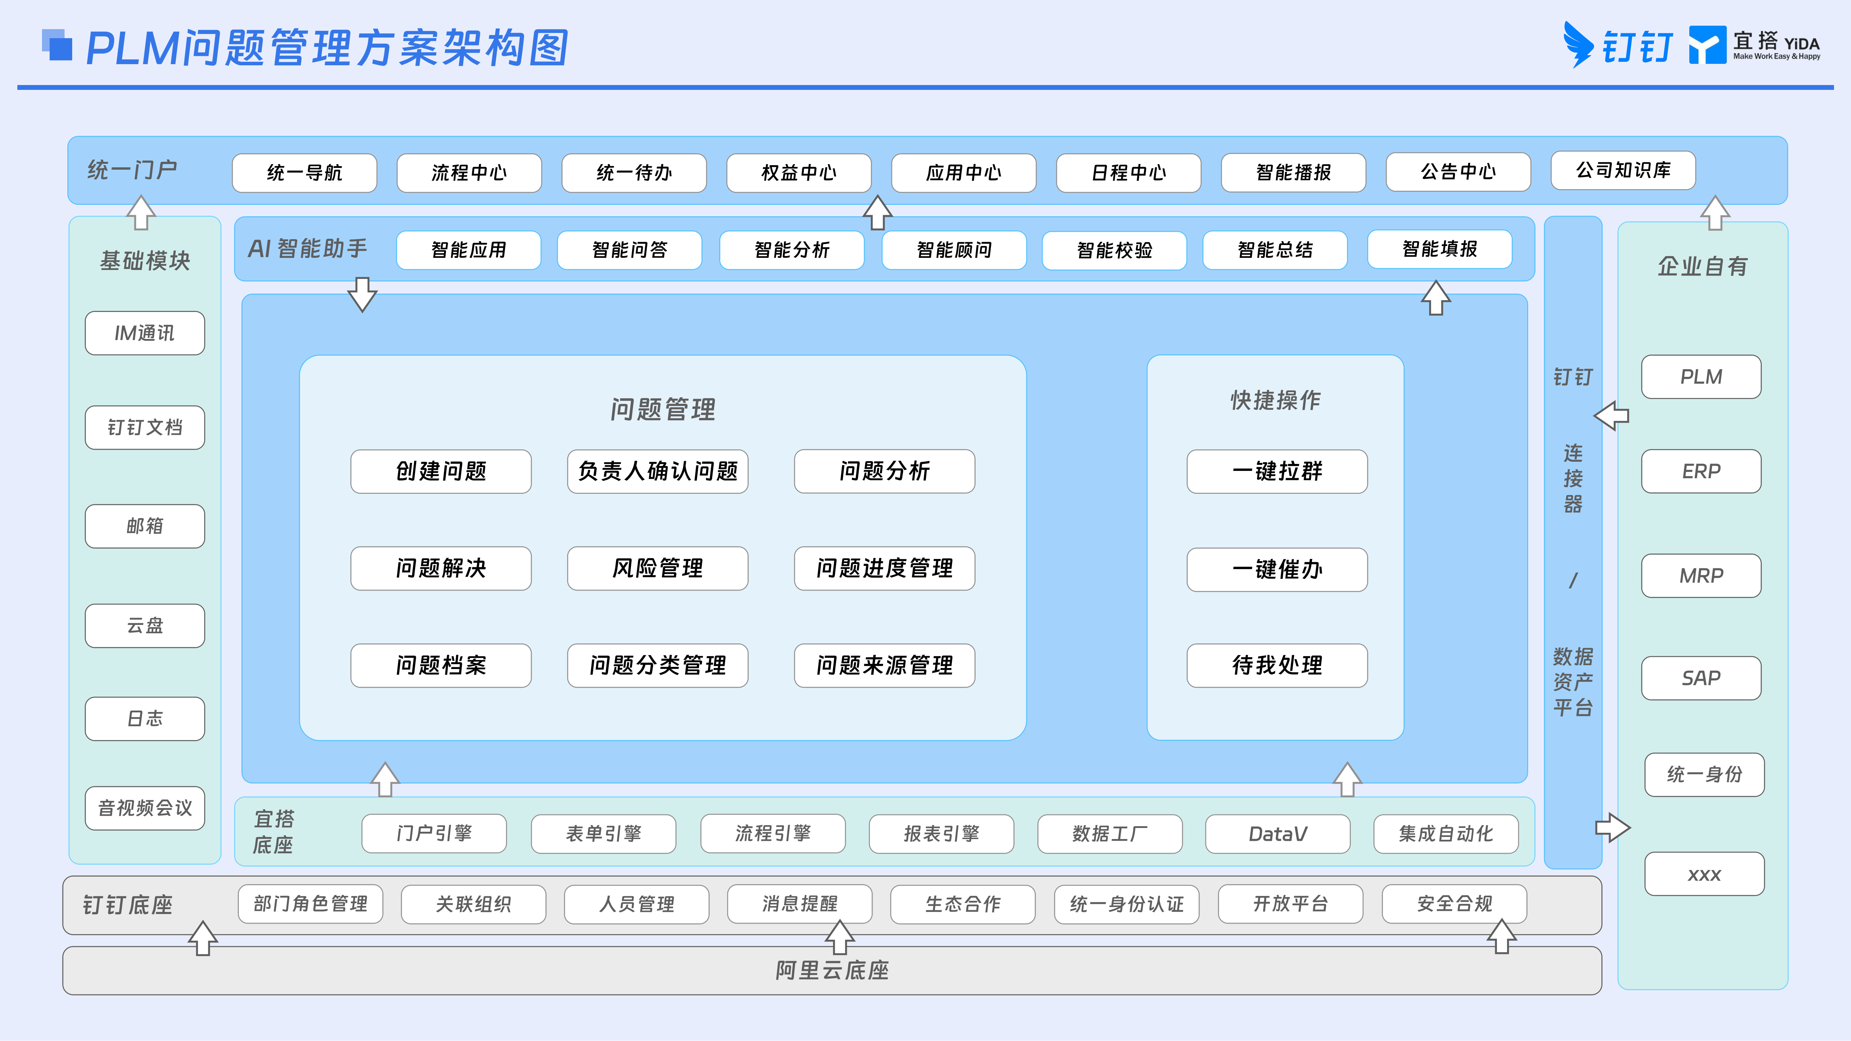This screenshot has height=1041, width=1851.
Task: Click the 阿里云底座 bar
Action: [832, 971]
